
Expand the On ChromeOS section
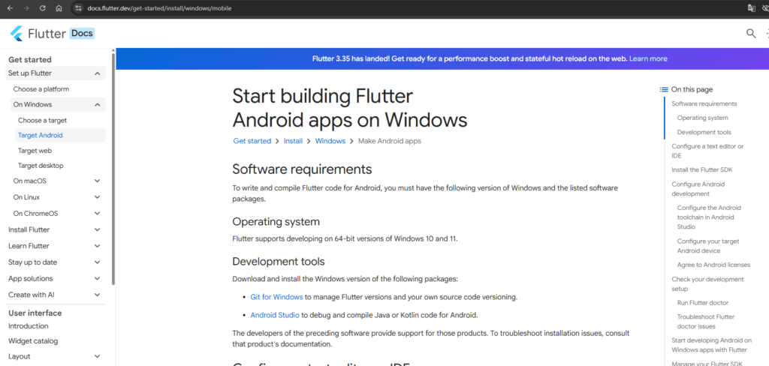pyautogui.click(x=97, y=214)
